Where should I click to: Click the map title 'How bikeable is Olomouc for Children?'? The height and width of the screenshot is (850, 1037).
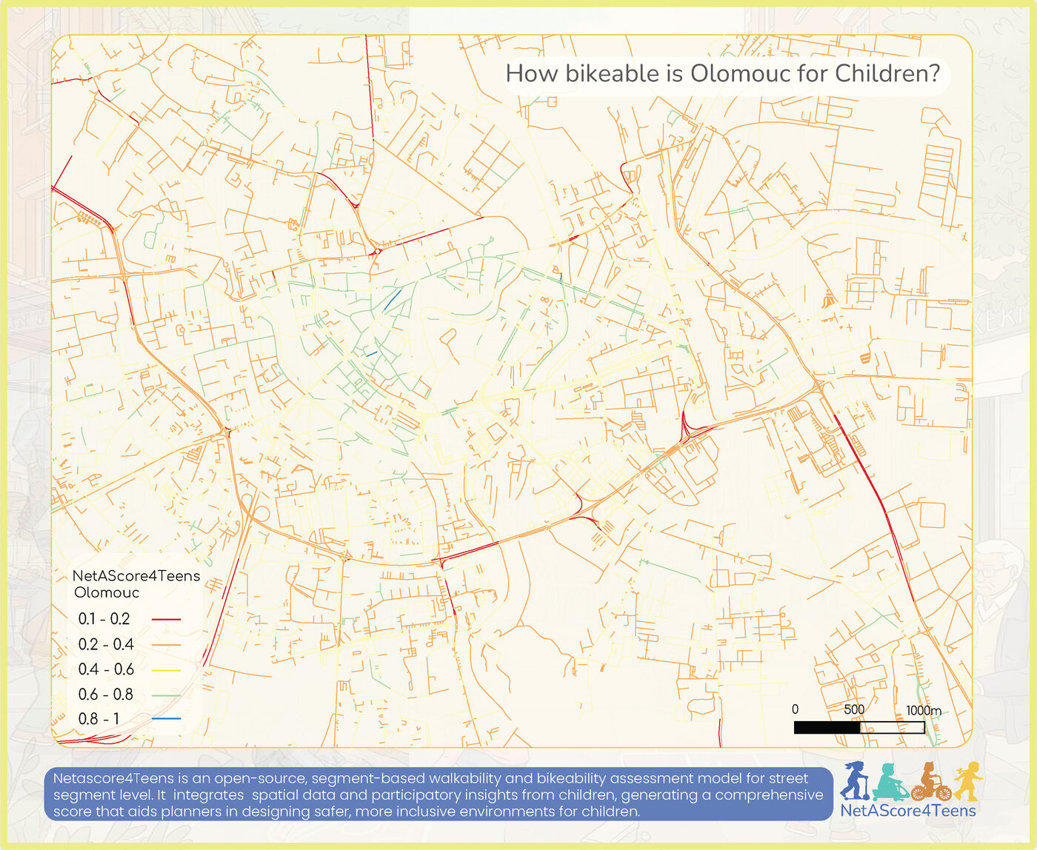coord(723,73)
